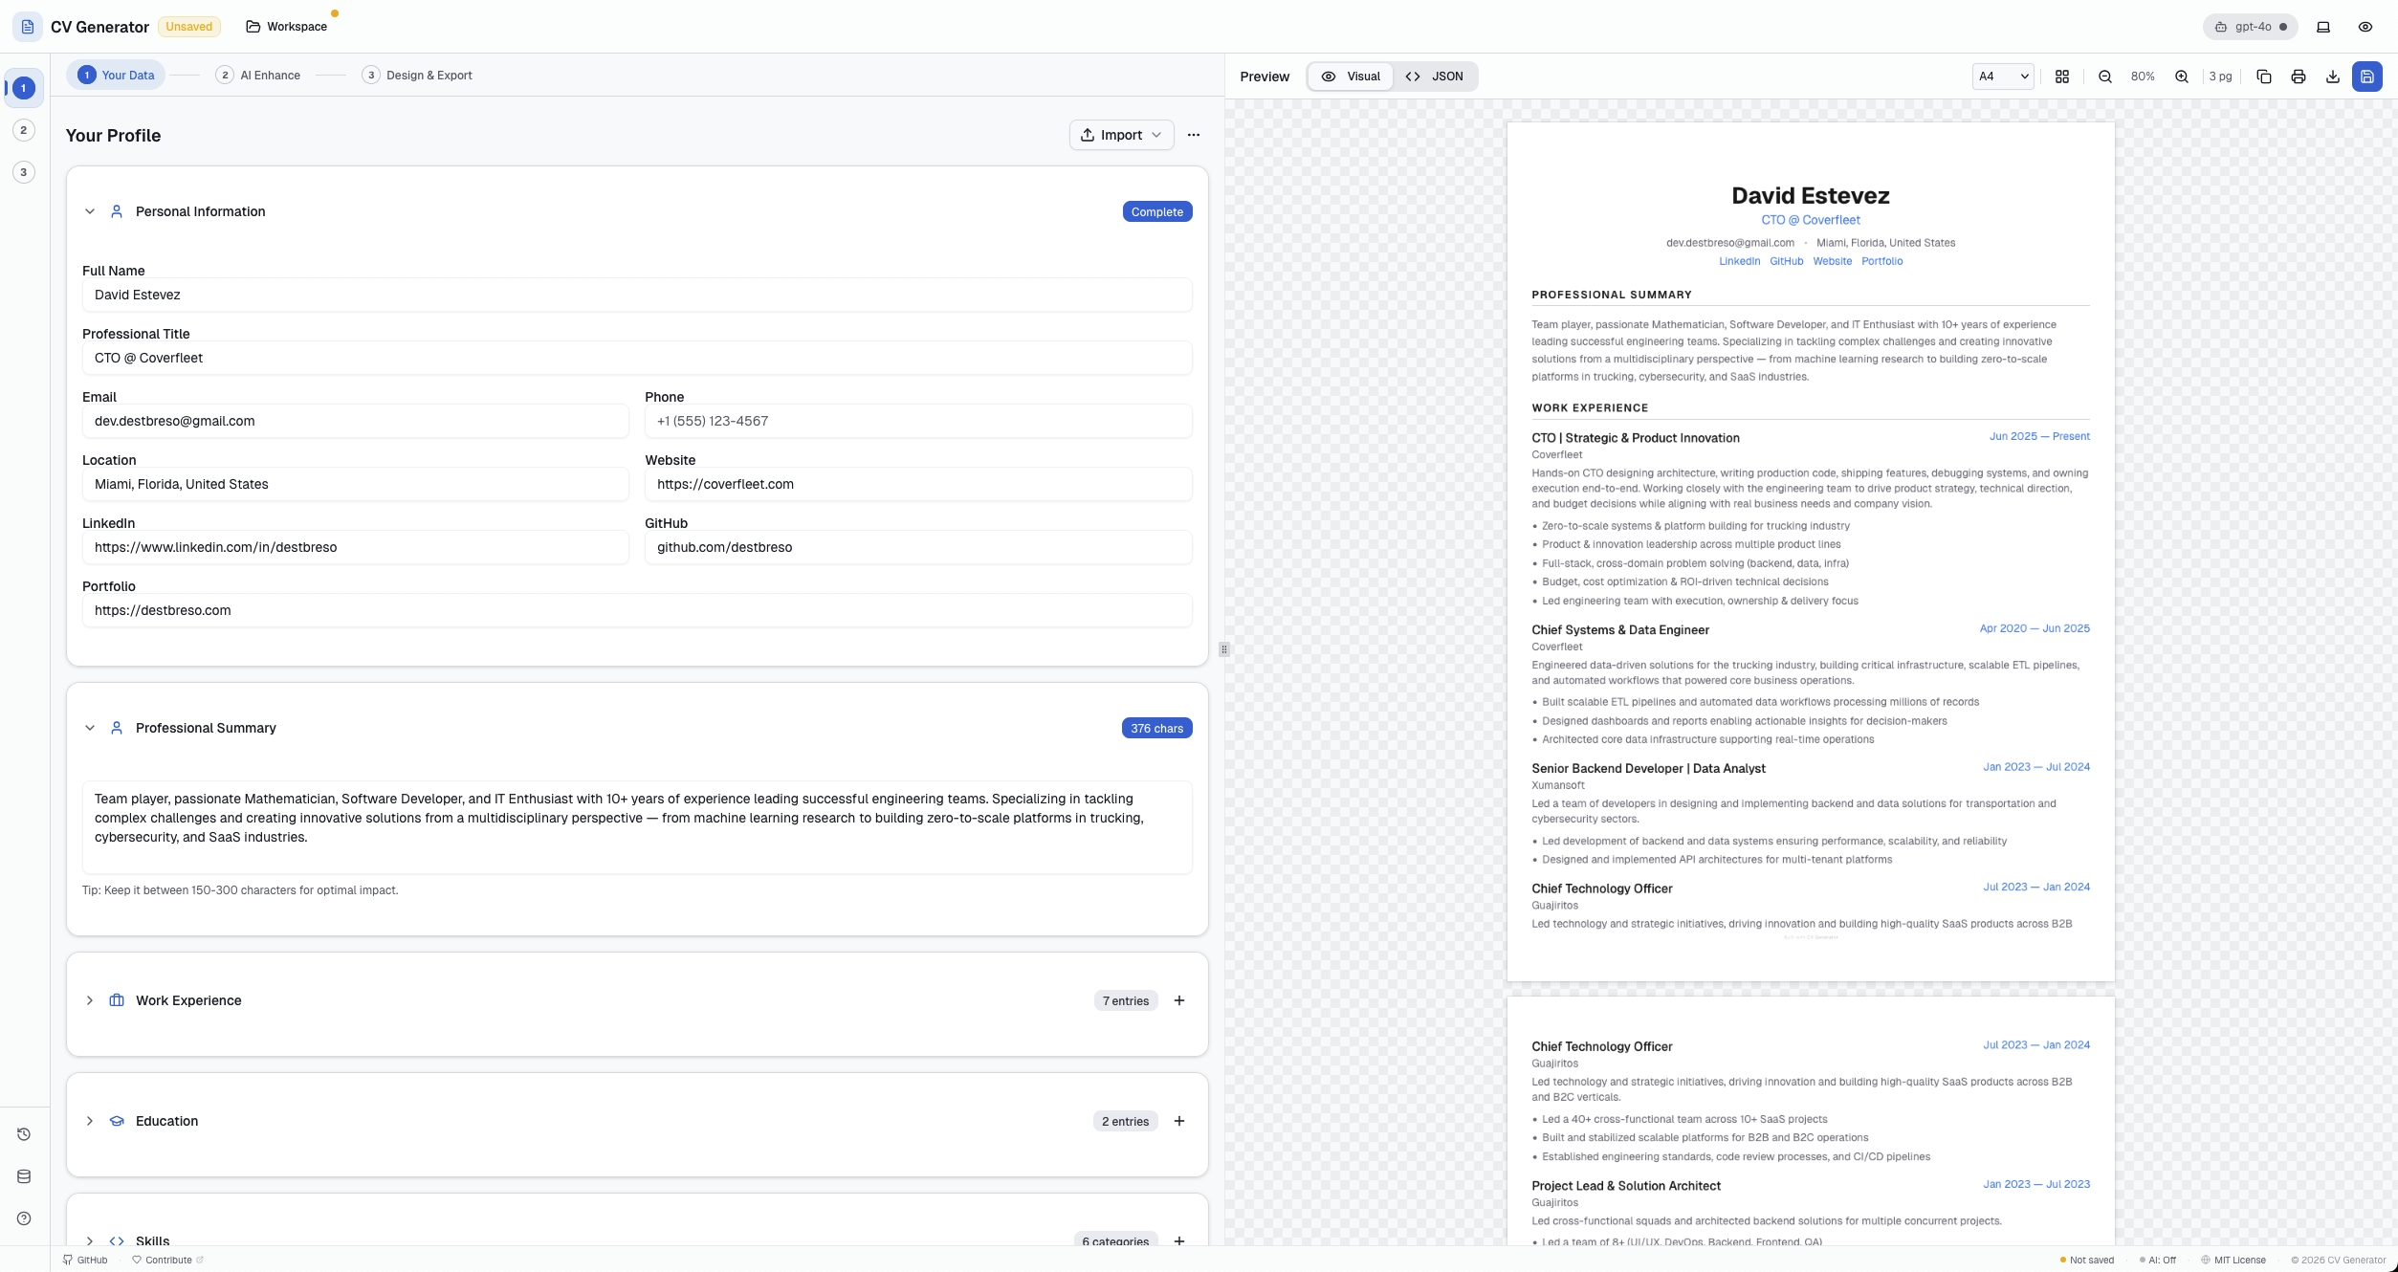Open the Import dropdown menu
Image resolution: width=2398 pixels, height=1272 pixels.
1120,135
